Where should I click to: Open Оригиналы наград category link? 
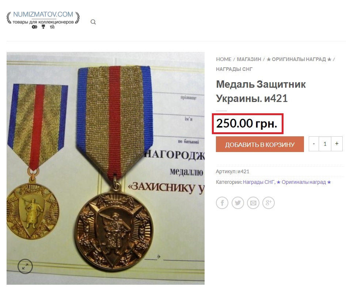304,182
